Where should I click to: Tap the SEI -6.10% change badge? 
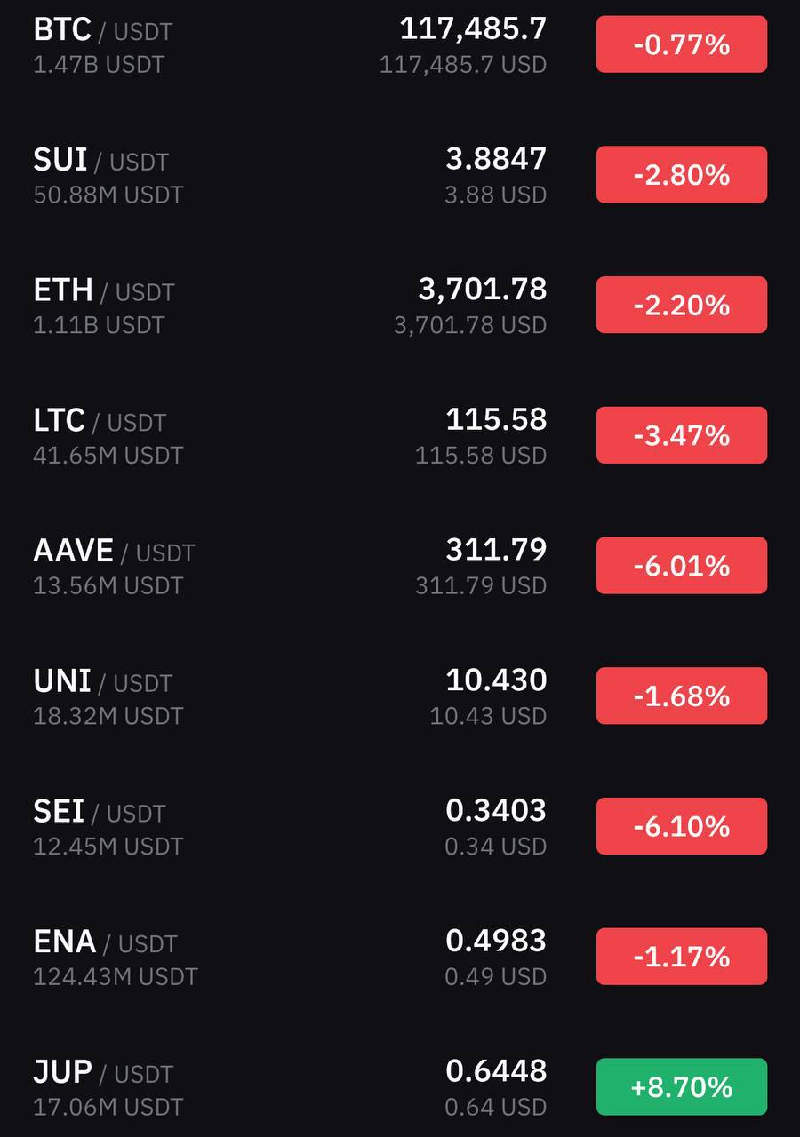coord(682,826)
